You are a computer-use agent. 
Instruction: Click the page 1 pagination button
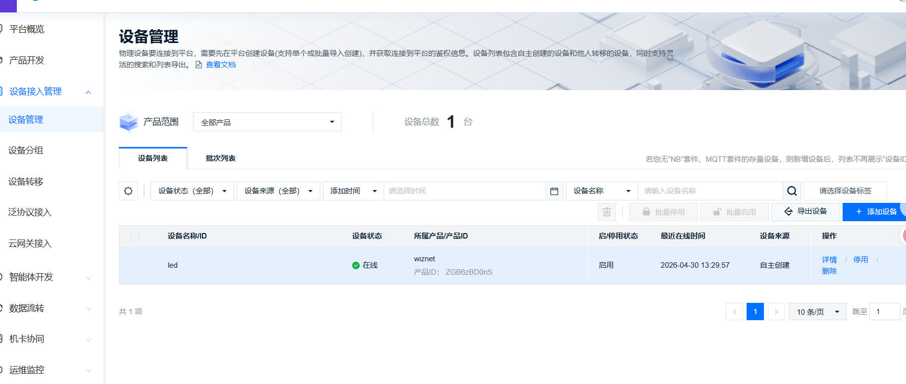point(755,312)
